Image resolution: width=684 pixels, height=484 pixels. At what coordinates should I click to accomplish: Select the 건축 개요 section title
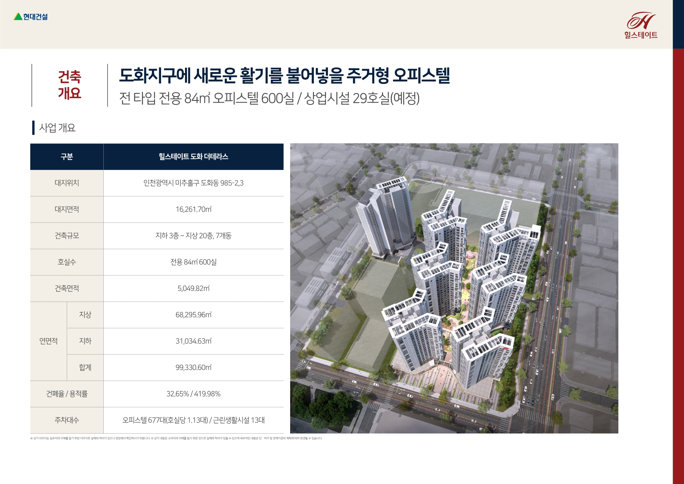pos(70,85)
